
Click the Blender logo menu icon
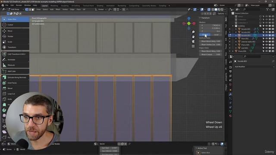[3, 6]
